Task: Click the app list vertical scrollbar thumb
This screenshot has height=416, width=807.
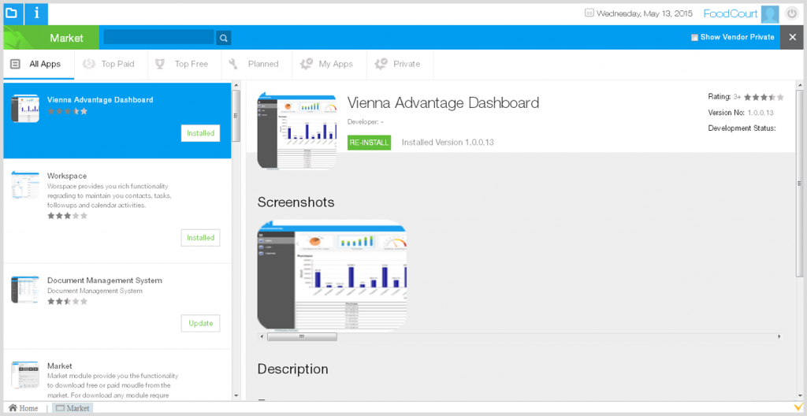Action: click(x=236, y=116)
